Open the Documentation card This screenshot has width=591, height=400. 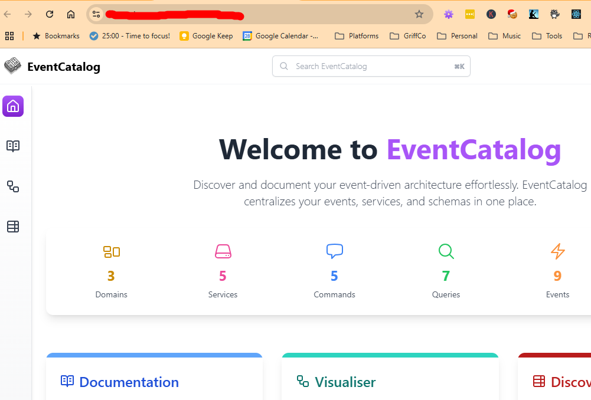point(154,376)
